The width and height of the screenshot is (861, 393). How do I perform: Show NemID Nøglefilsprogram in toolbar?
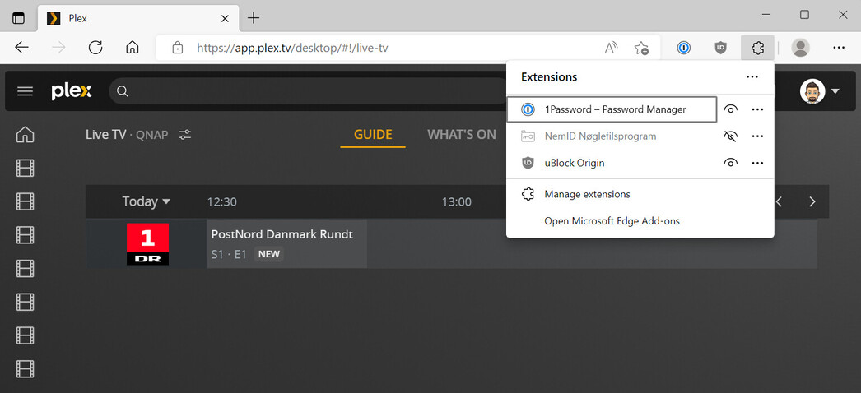pos(730,136)
